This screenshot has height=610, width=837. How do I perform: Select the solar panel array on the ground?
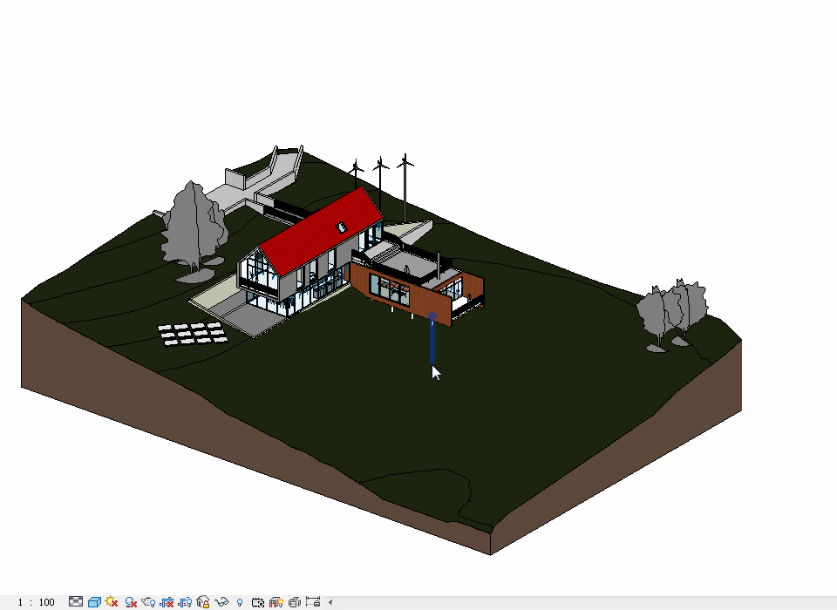194,334
